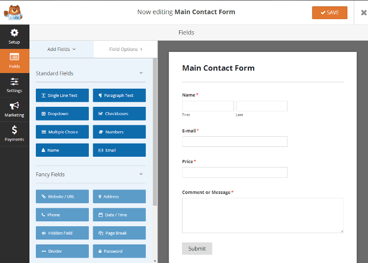Open the Settings sliders icon panel
The width and height of the screenshot is (368, 263).
click(x=14, y=85)
